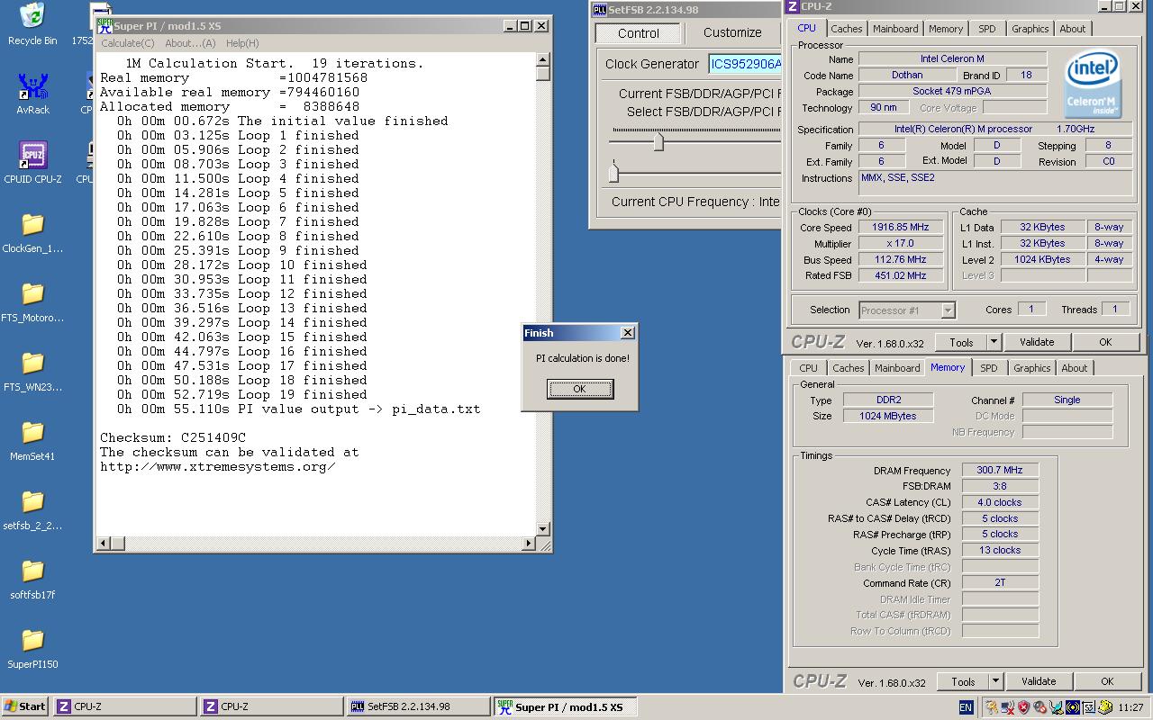1153x720 pixels.
Task: Click the Super PI horizontal scrollbar left arrow
Action: point(104,543)
